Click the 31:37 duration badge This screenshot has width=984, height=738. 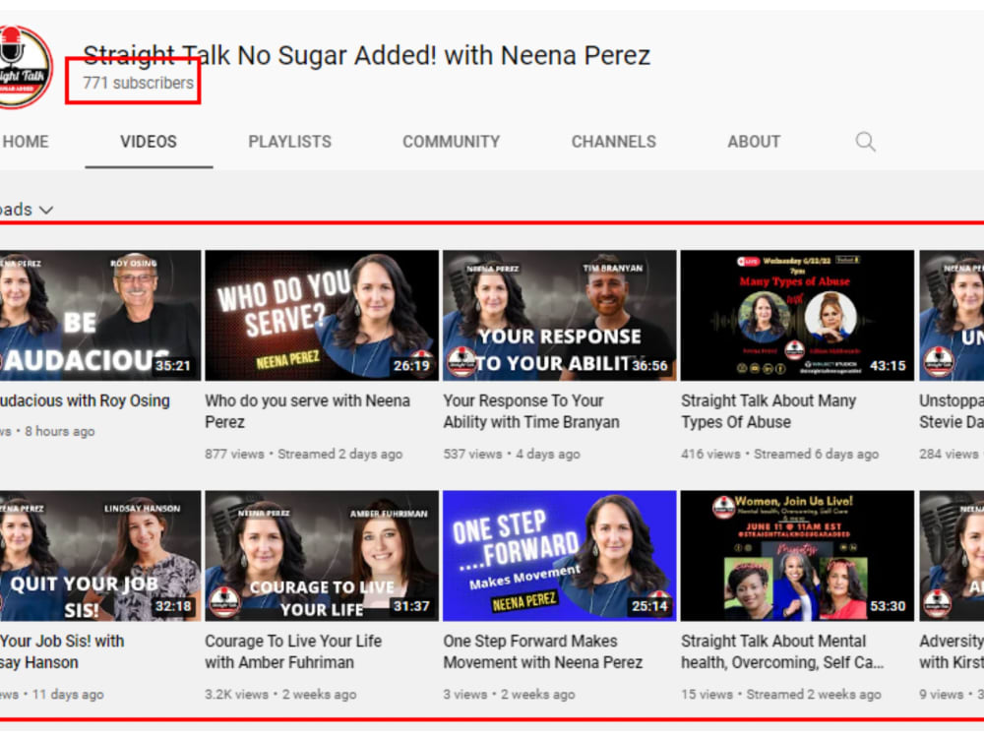click(x=411, y=605)
